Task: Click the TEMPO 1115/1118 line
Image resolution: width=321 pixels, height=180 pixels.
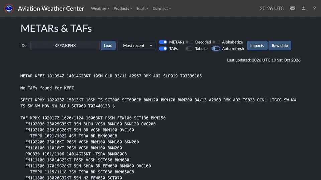Action: point(82,172)
